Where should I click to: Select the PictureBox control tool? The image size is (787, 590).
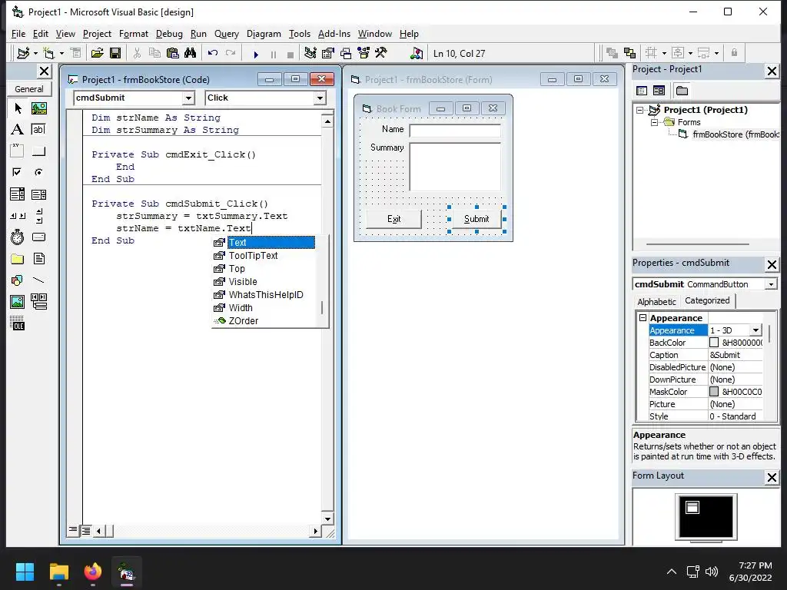38,108
